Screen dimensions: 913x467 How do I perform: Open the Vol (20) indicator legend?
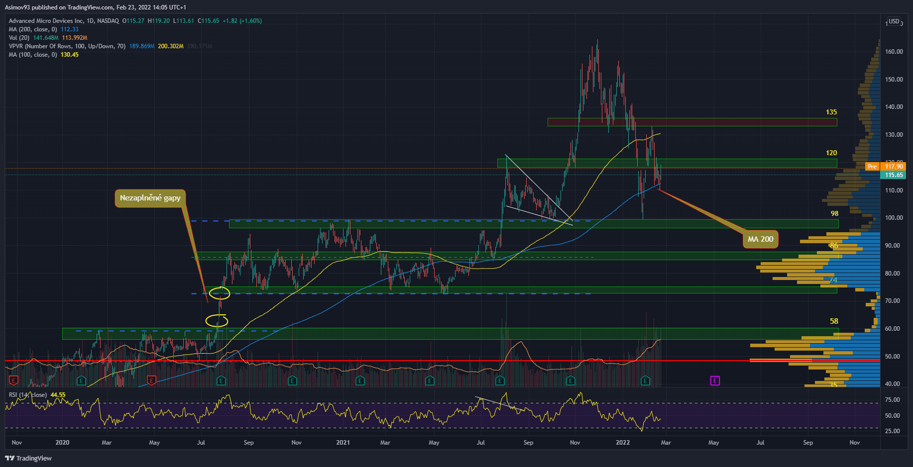tap(19, 38)
